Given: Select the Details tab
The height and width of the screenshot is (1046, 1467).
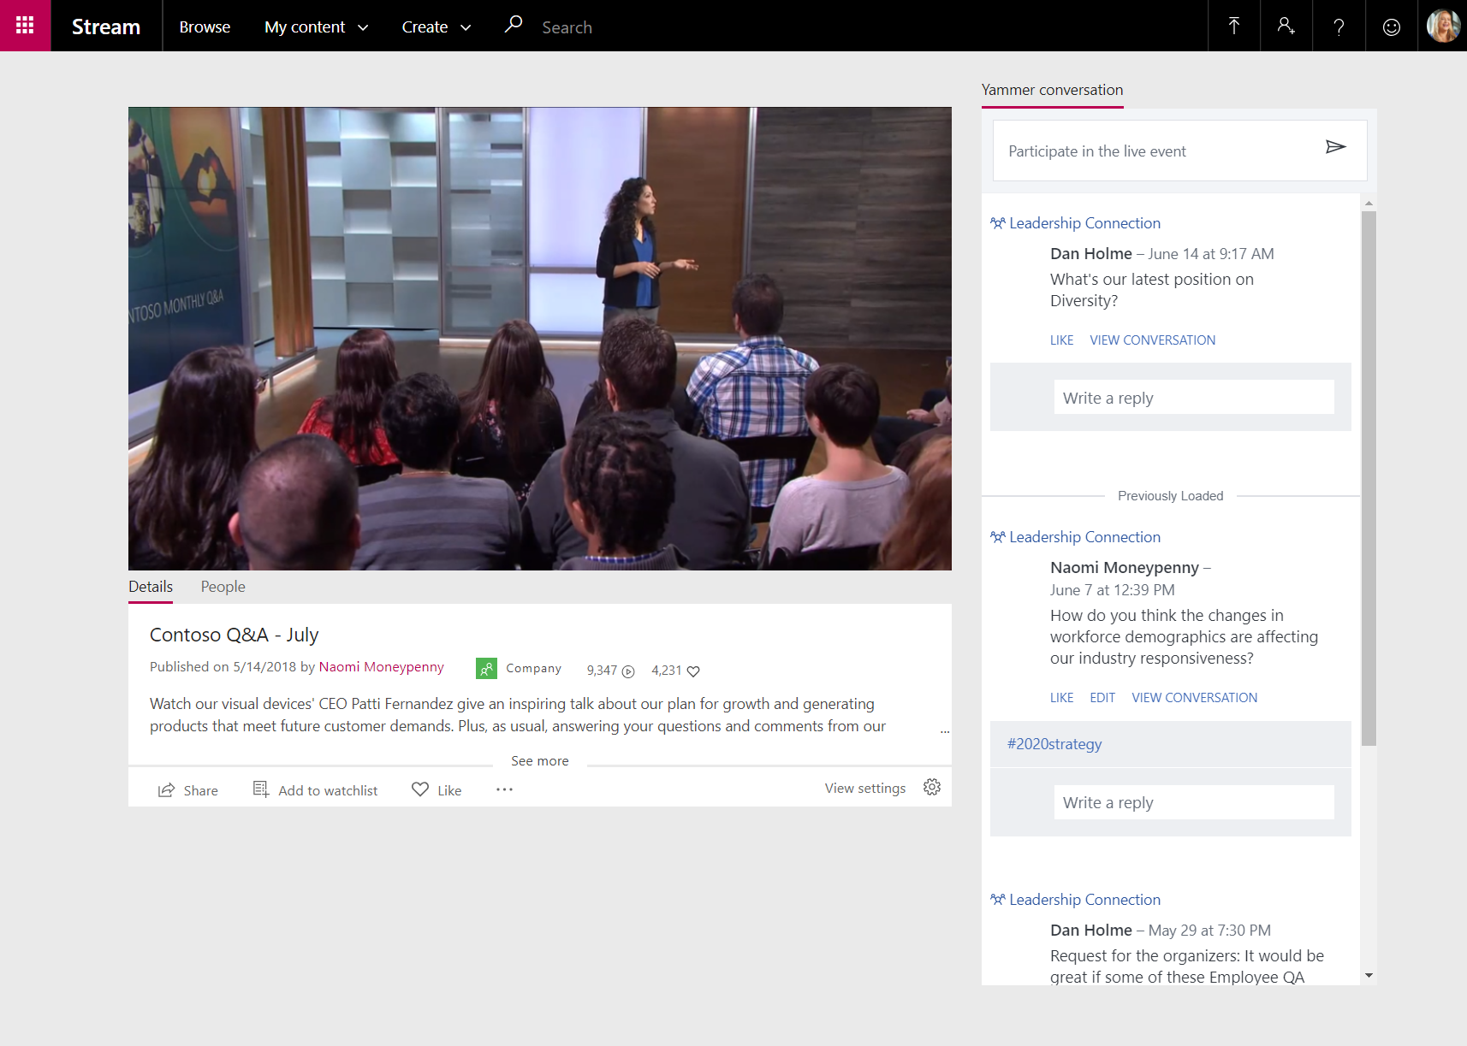Looking at the screenshot, I should click(x=150, y=587).
